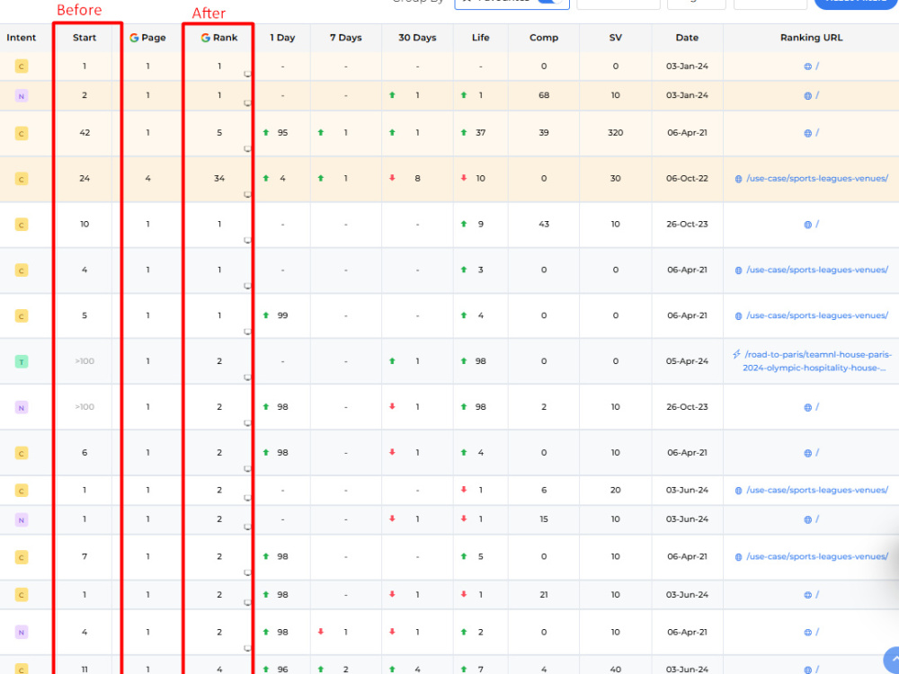Sort by Date column header
The image size is (899, 674).
[x=687, y=37]
